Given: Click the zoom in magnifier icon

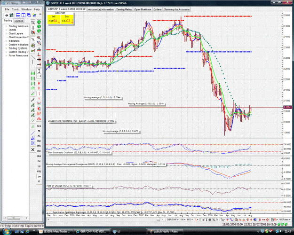Looking at the screenshot, I should click(39, 38).
